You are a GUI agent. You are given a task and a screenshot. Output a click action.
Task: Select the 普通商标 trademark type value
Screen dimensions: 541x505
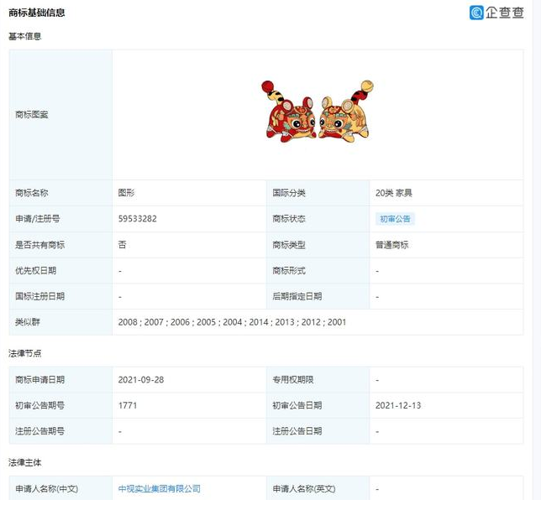[x=392, y=245]
